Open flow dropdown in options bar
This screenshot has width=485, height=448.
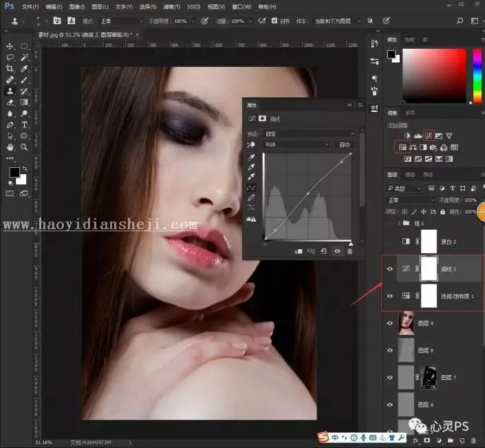tap(250, 21)
